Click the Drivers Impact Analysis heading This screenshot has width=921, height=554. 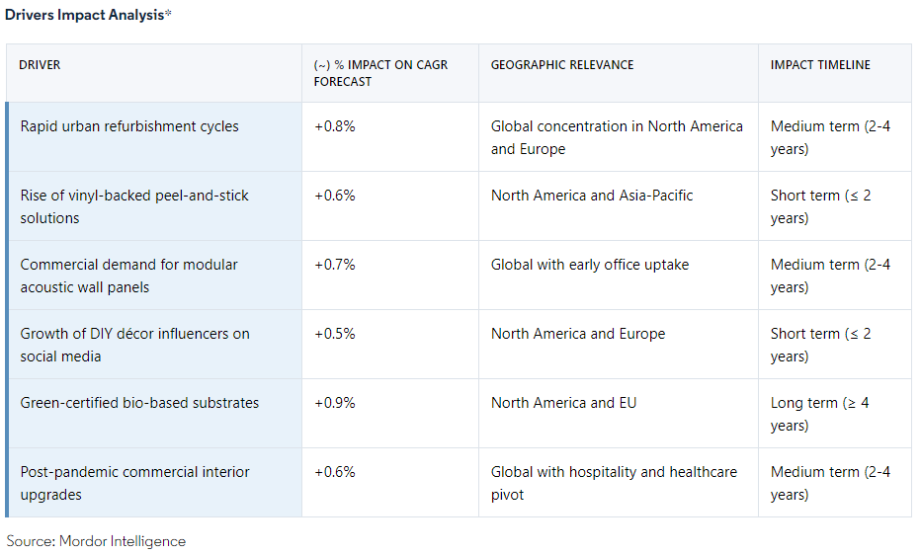[x=89, y=16]
